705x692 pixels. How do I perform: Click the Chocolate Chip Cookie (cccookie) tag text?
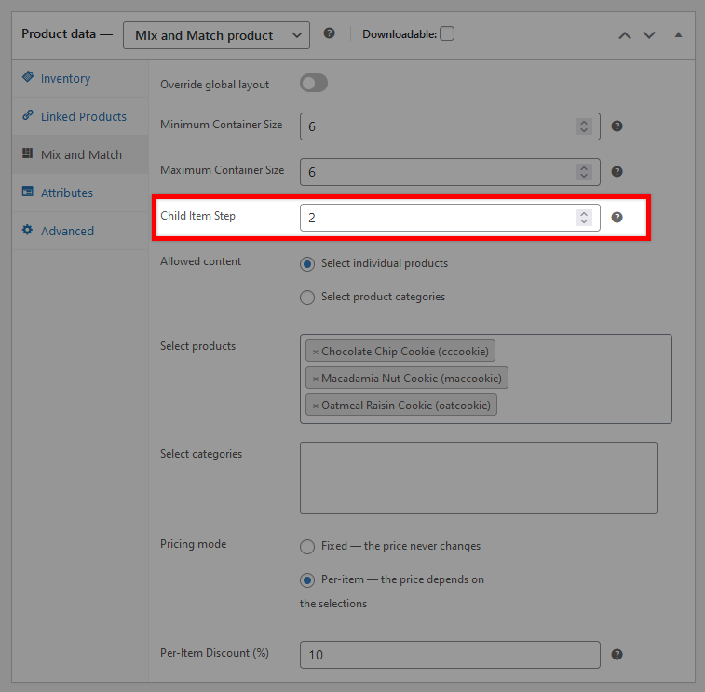point(405,352)
